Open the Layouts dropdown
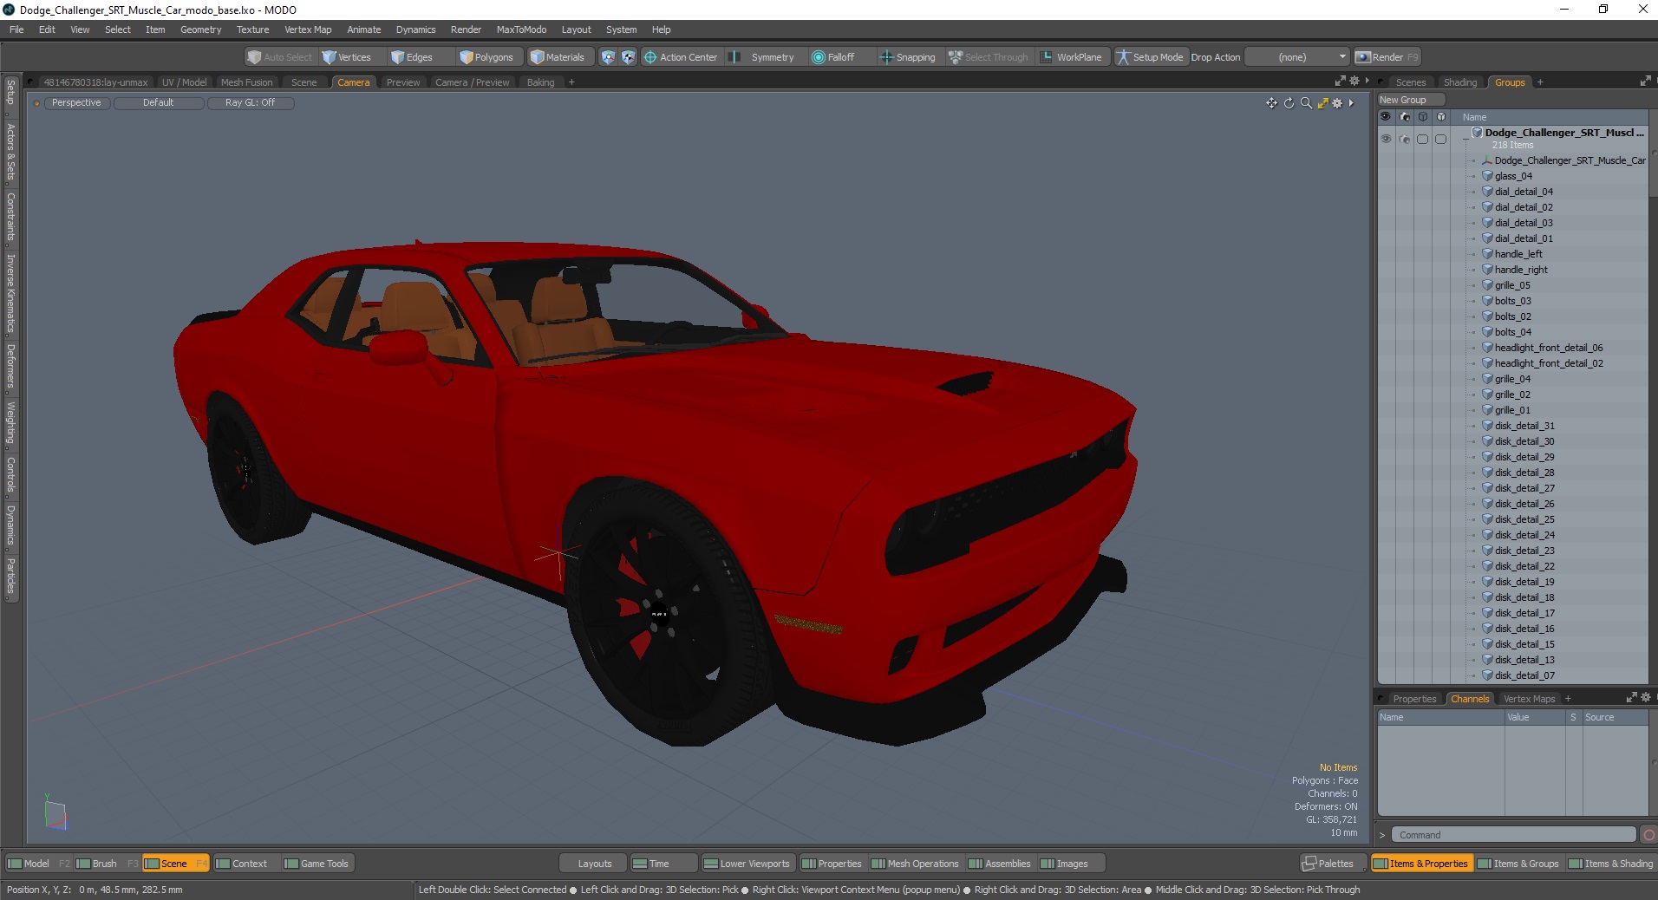This screenshot has width=1658, height=900. 595,864
